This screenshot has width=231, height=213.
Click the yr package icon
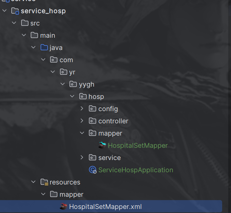tap(64, 72)
